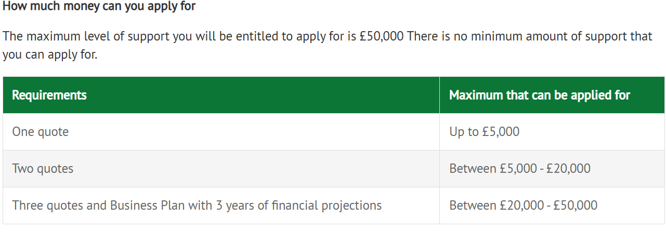Click the "One quote" table cell
The height and width of the screenshot is (232, 666).
41,132
